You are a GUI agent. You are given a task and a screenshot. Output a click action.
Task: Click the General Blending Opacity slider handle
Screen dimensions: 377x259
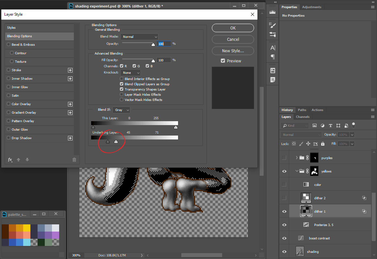pos(153,45)
